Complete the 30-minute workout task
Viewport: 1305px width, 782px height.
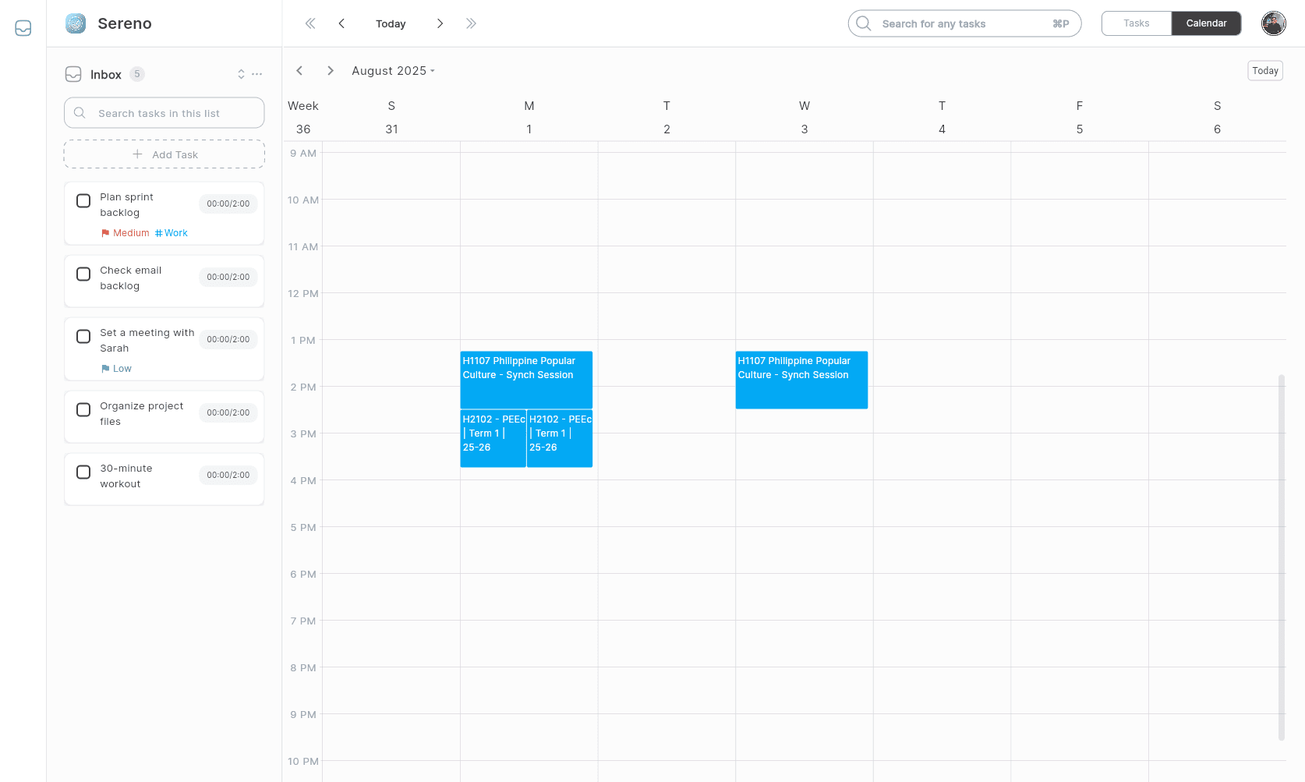[x=83, y=472]
